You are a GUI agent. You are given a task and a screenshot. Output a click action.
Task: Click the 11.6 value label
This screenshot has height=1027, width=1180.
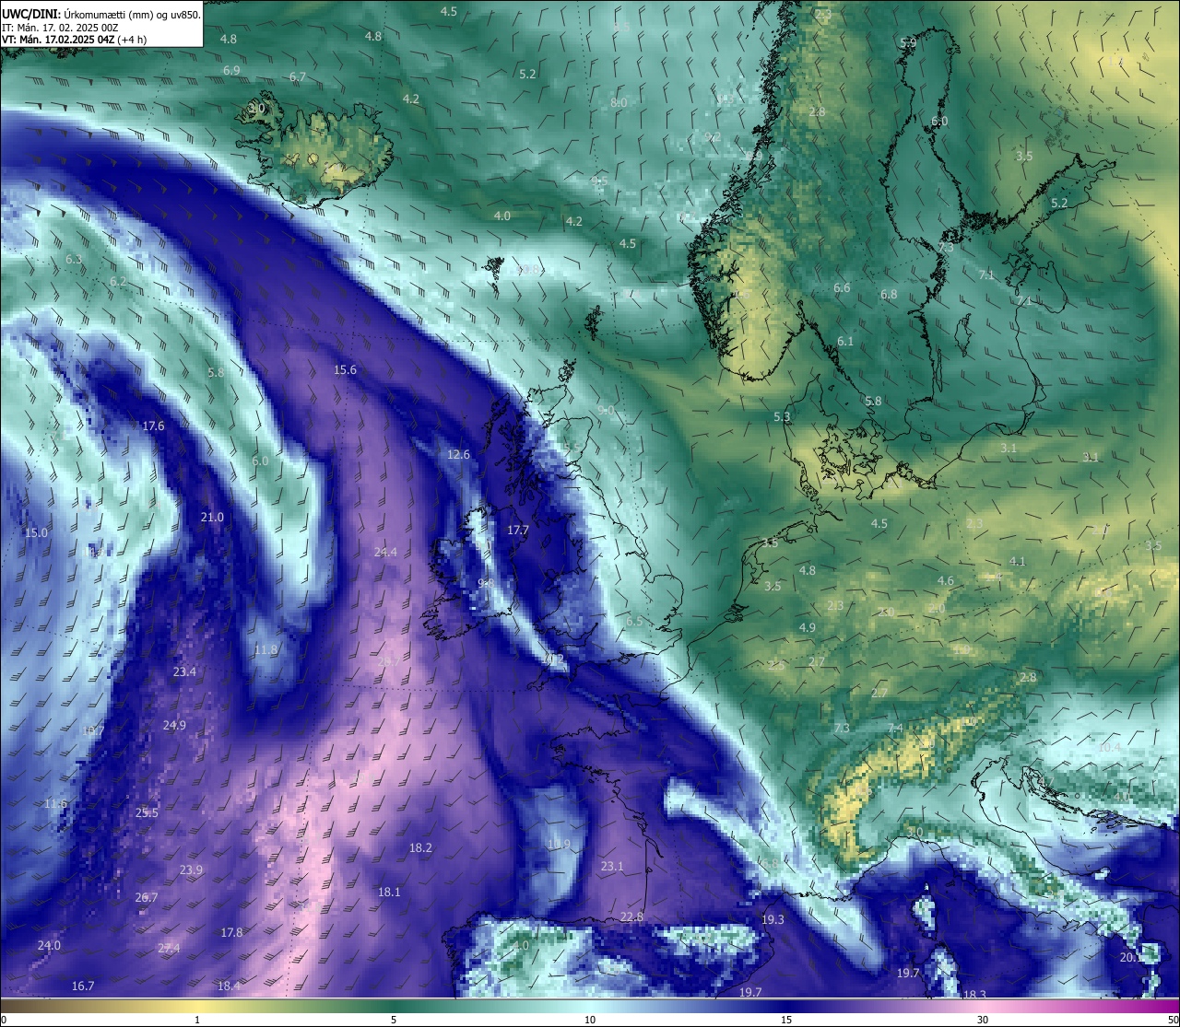coord(55,804)
